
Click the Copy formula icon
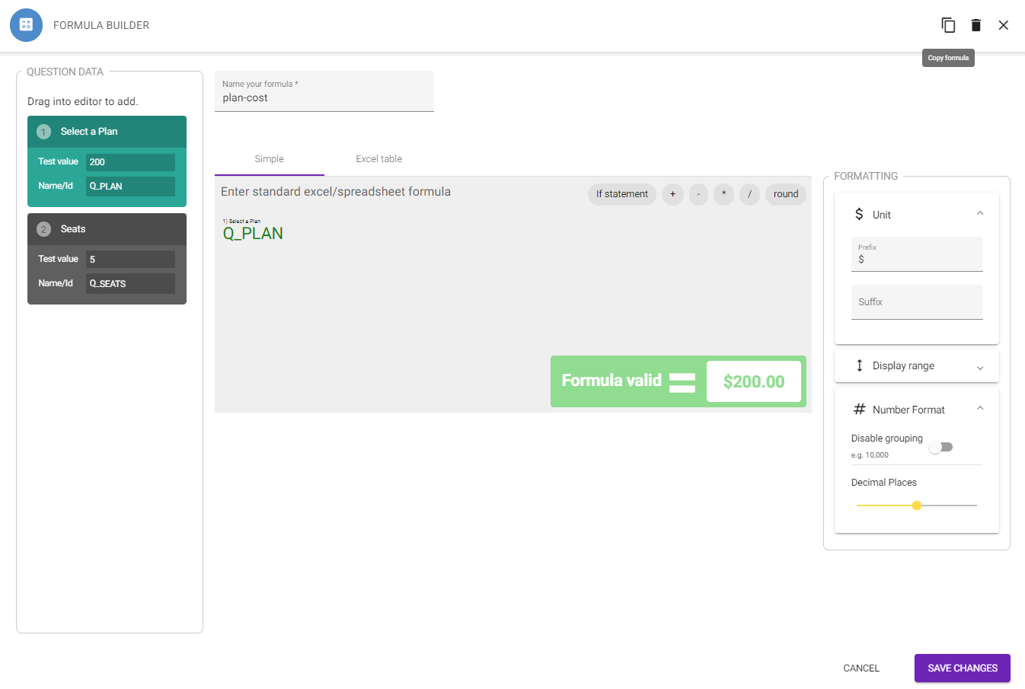coord(948,25)
